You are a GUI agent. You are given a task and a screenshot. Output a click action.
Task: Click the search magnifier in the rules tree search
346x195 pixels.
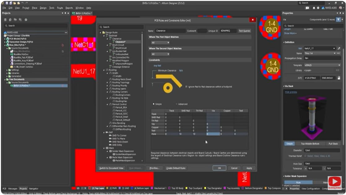pyautogui.click(x=101, y=27)
